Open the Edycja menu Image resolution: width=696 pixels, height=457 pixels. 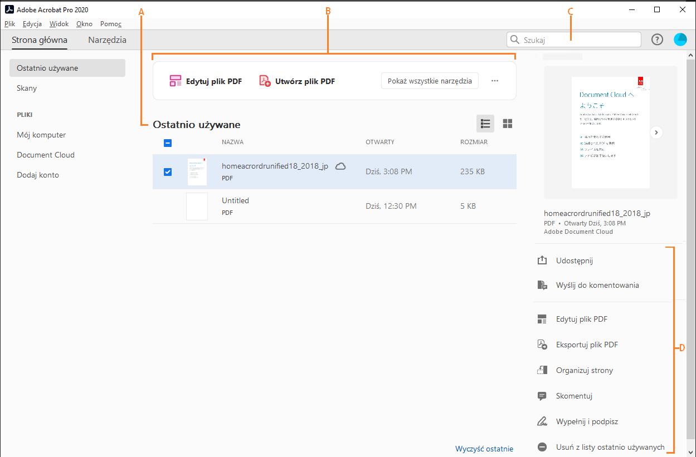point(32,24)
